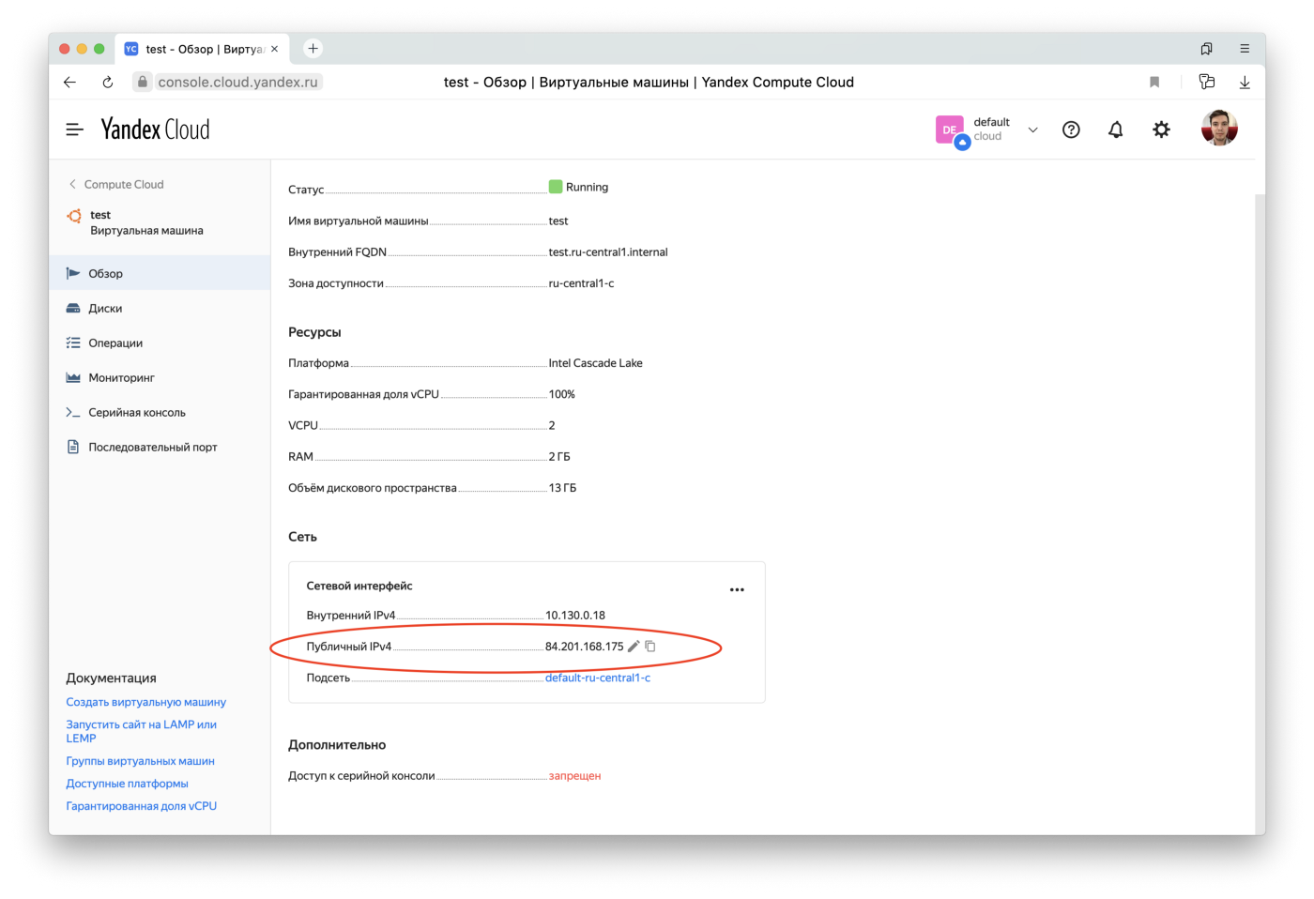The width and height of the screenshot is (1314, 899).
Task: Open the browser downloads icon
Action: tap(1245, 83)
